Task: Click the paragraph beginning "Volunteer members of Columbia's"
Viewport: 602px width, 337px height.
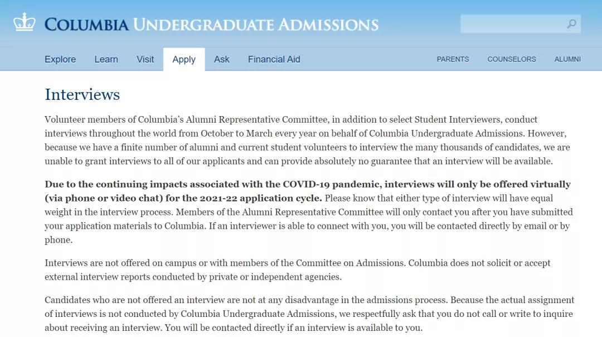Action: tap(305, 141)
